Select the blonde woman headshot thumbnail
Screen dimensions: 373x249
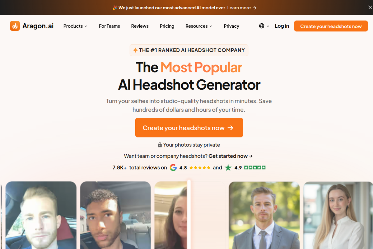[x=338, y=215]
